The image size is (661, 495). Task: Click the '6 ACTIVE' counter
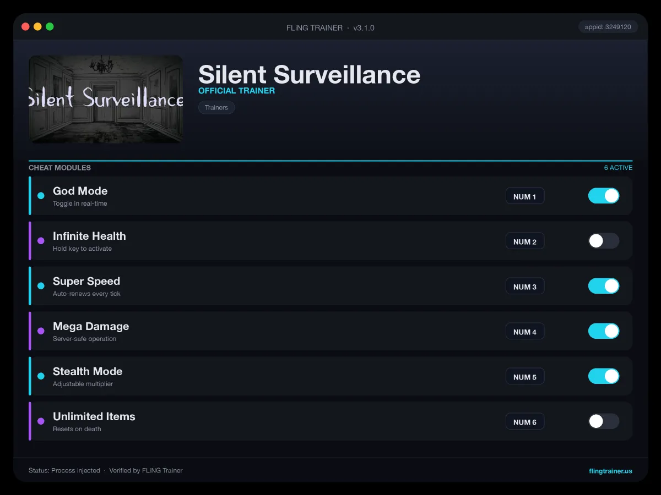618,168
